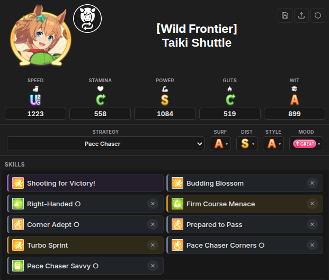Click the Speed value field 1223
This screenshot has height=280, width=329.
[x=35, y=113]
